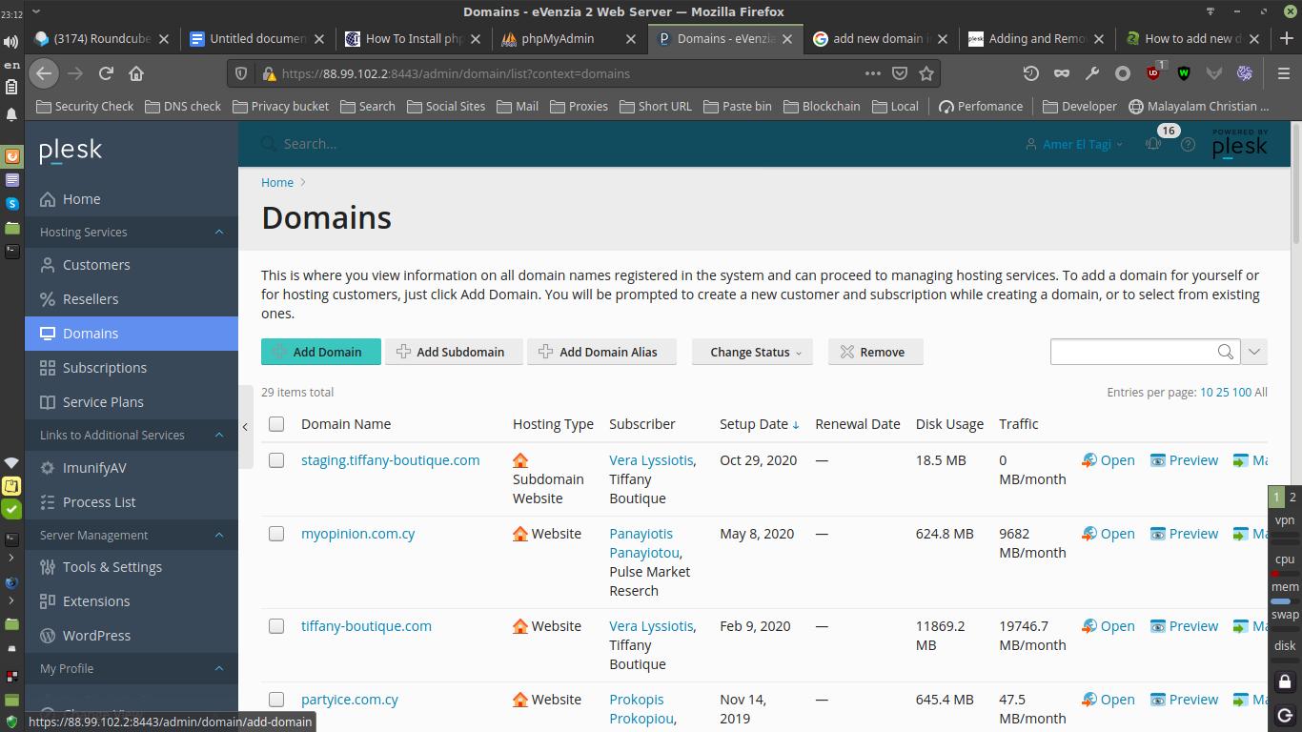
Task: Open the Plesk notifications bell
Action: [x=1153, y=144]
